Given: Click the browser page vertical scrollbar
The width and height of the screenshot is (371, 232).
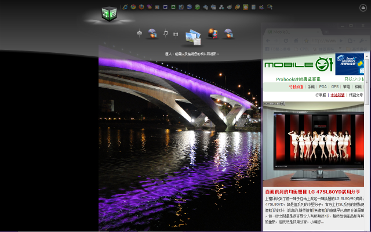Looking at the screenshot, I should coord(368,145).
